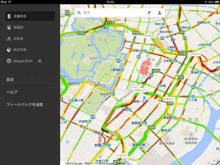This screenshot has height=165, width=220.
Task: Tap the 江戸橋JCT label
Action: (194, 54)
